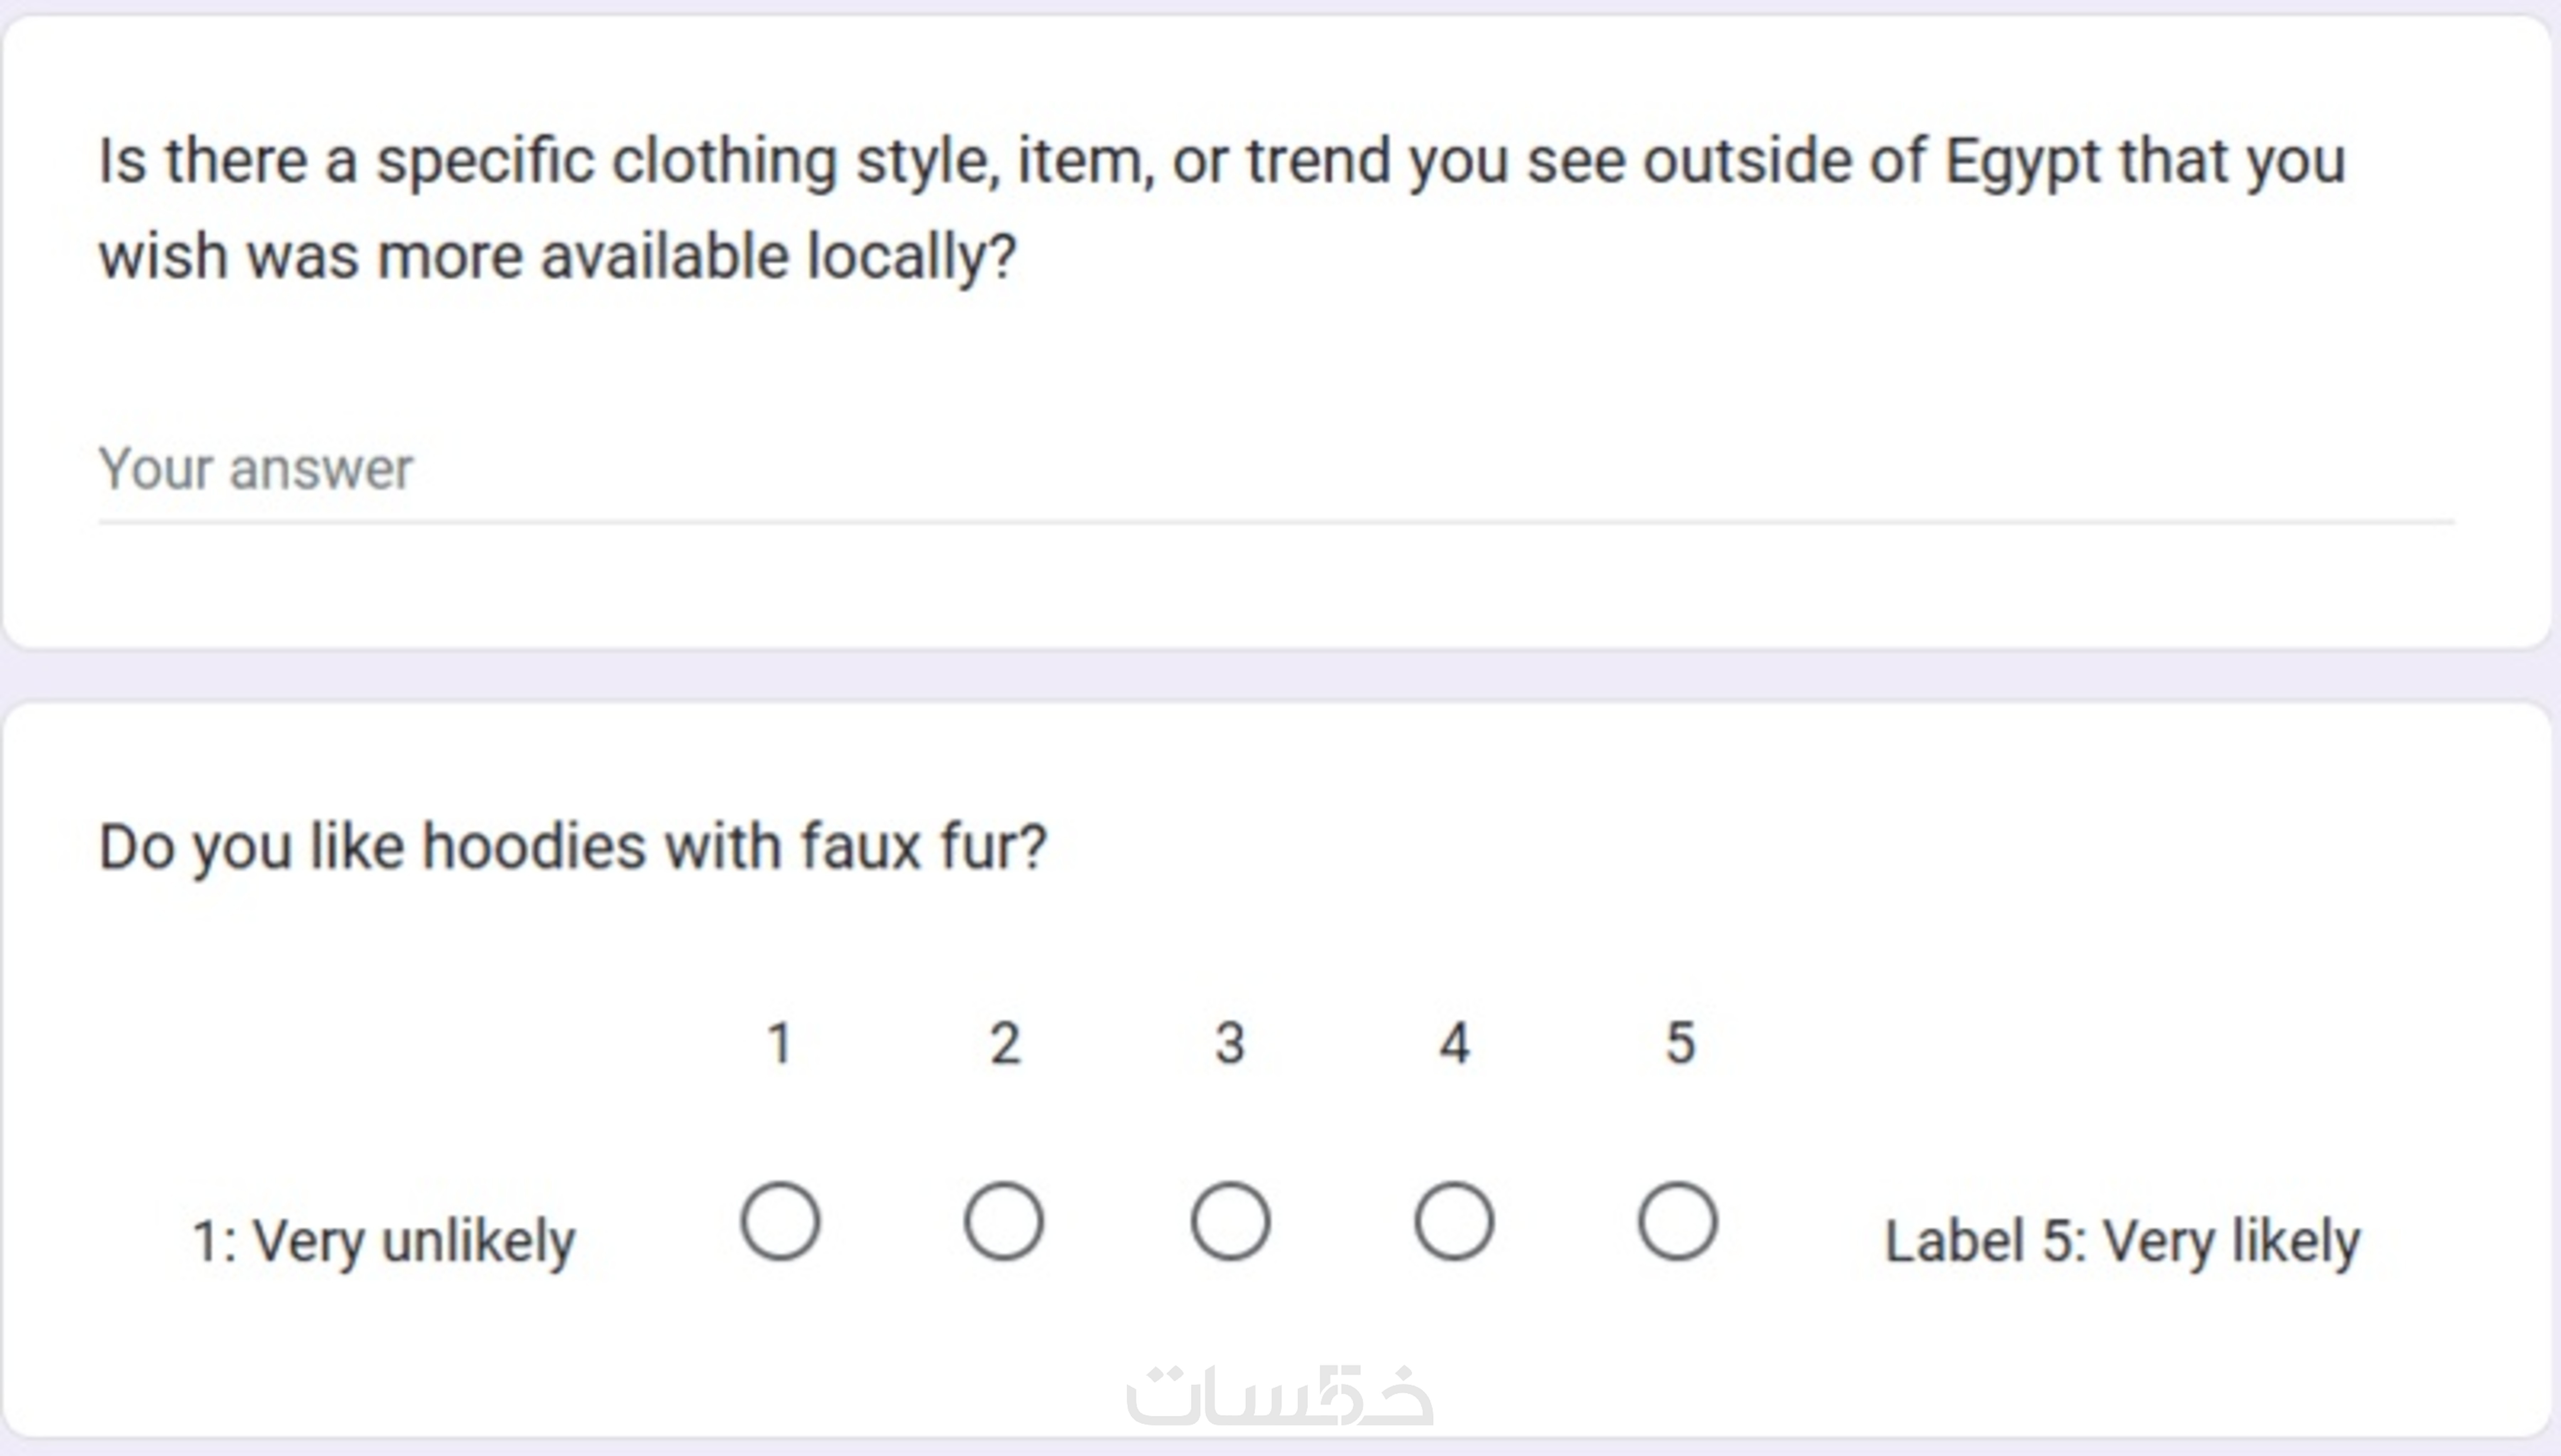This screenshot has width=2561, height=1456.
Task: Click the number 2 scale heading
Action: 1004,1043
